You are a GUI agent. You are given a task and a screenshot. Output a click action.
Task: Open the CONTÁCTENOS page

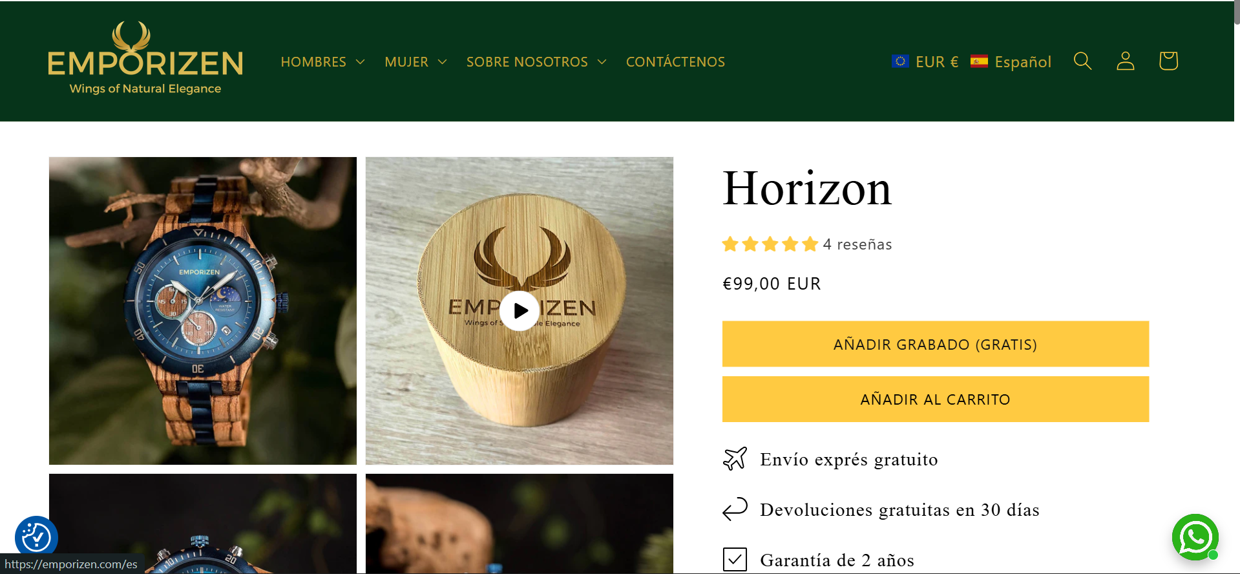(x=675, y=62)
